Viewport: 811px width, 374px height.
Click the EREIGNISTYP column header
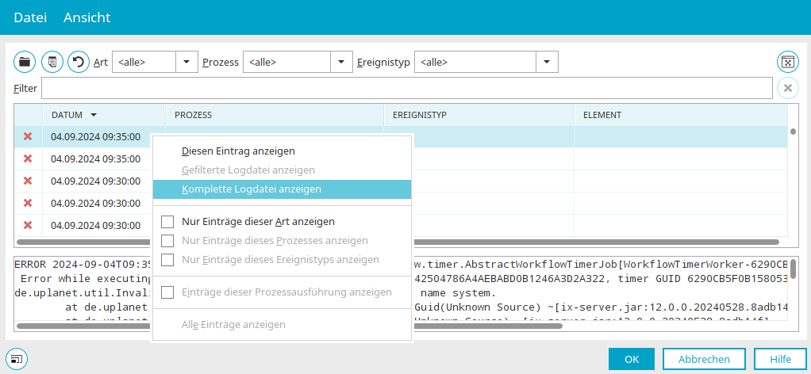point(479,115)
